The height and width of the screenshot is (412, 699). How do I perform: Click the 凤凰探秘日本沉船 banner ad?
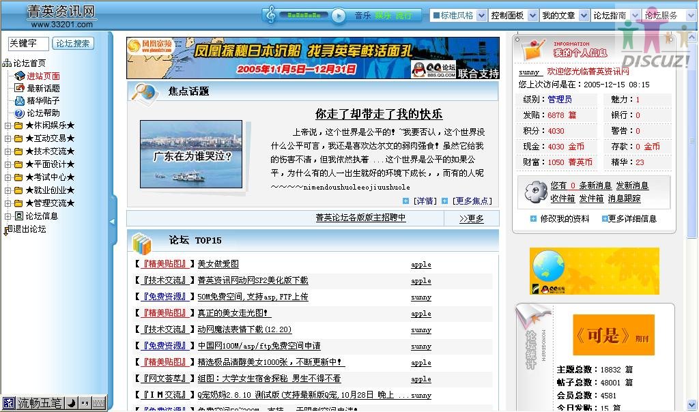[313, 58]
